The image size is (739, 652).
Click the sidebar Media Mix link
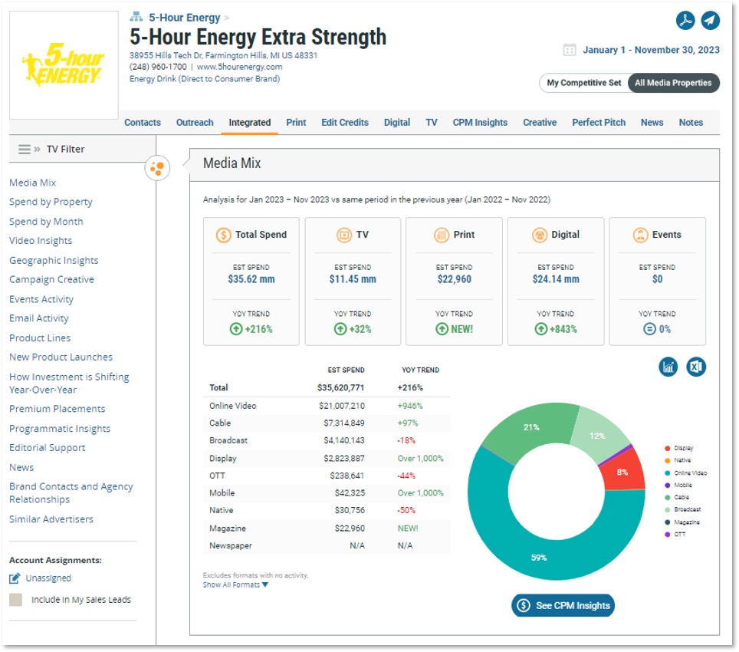[x=32, y=183]
